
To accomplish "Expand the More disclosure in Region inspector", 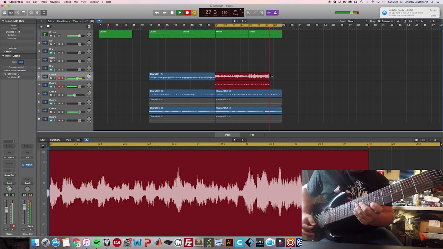I will tap(4, 52).
